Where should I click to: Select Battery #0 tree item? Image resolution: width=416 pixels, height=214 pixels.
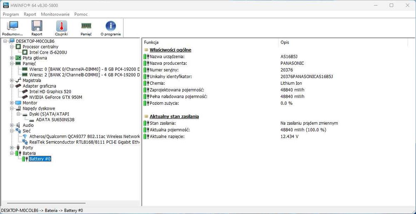tap(40, 159)
